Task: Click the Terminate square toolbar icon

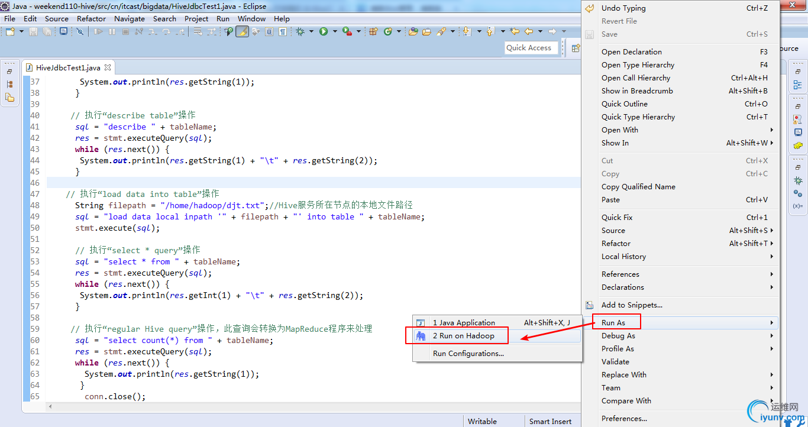Action: pyautogui.click(x=125, y=31)
